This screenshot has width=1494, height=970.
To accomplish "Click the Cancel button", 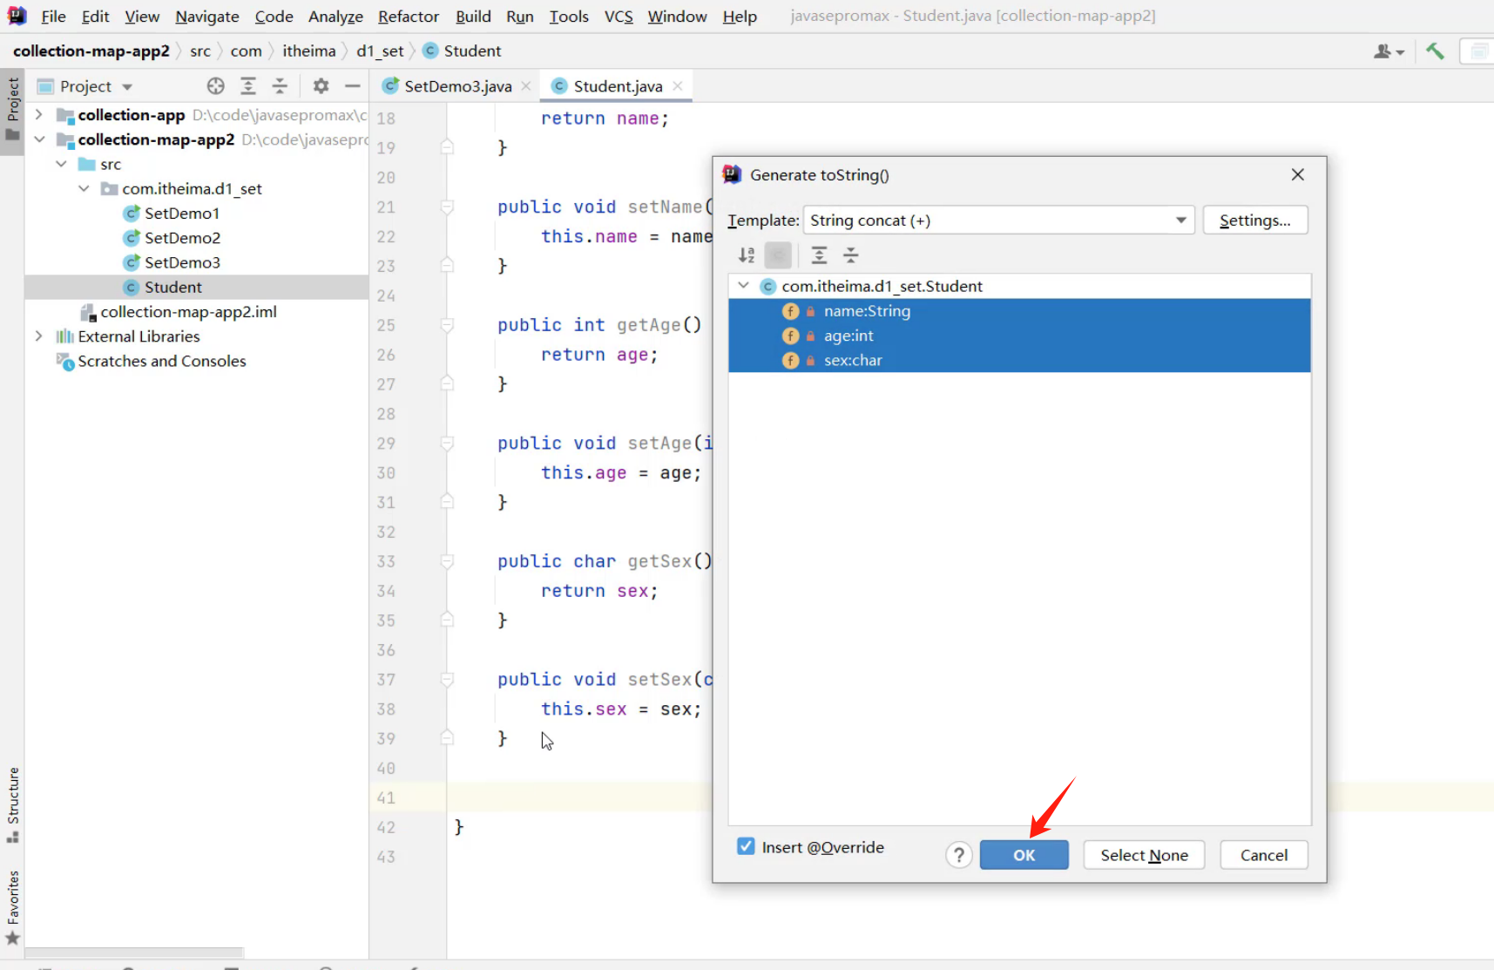I will click(1263, 855).
